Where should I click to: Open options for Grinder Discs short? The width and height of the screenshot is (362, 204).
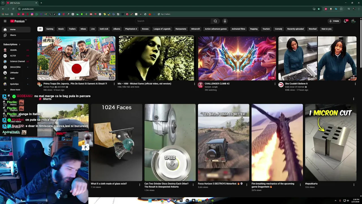pyautogui.click(x=193, y=185)
